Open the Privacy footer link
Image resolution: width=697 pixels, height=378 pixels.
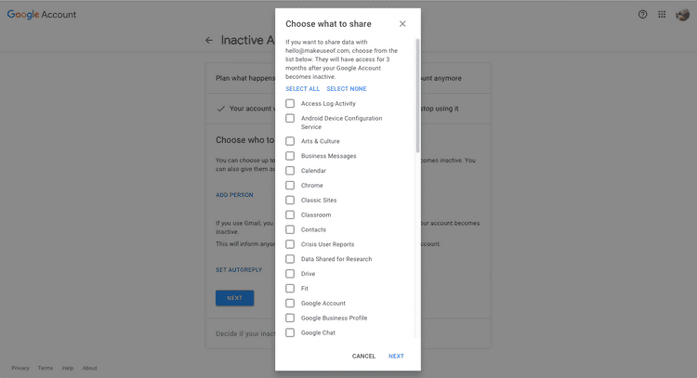pyautogui.click(x=20, y=369)
